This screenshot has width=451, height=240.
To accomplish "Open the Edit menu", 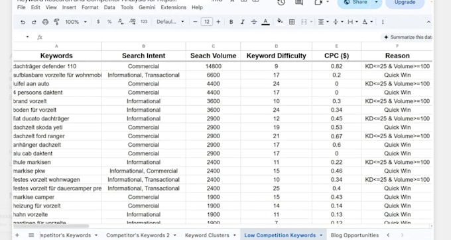I will coord(35,7).
